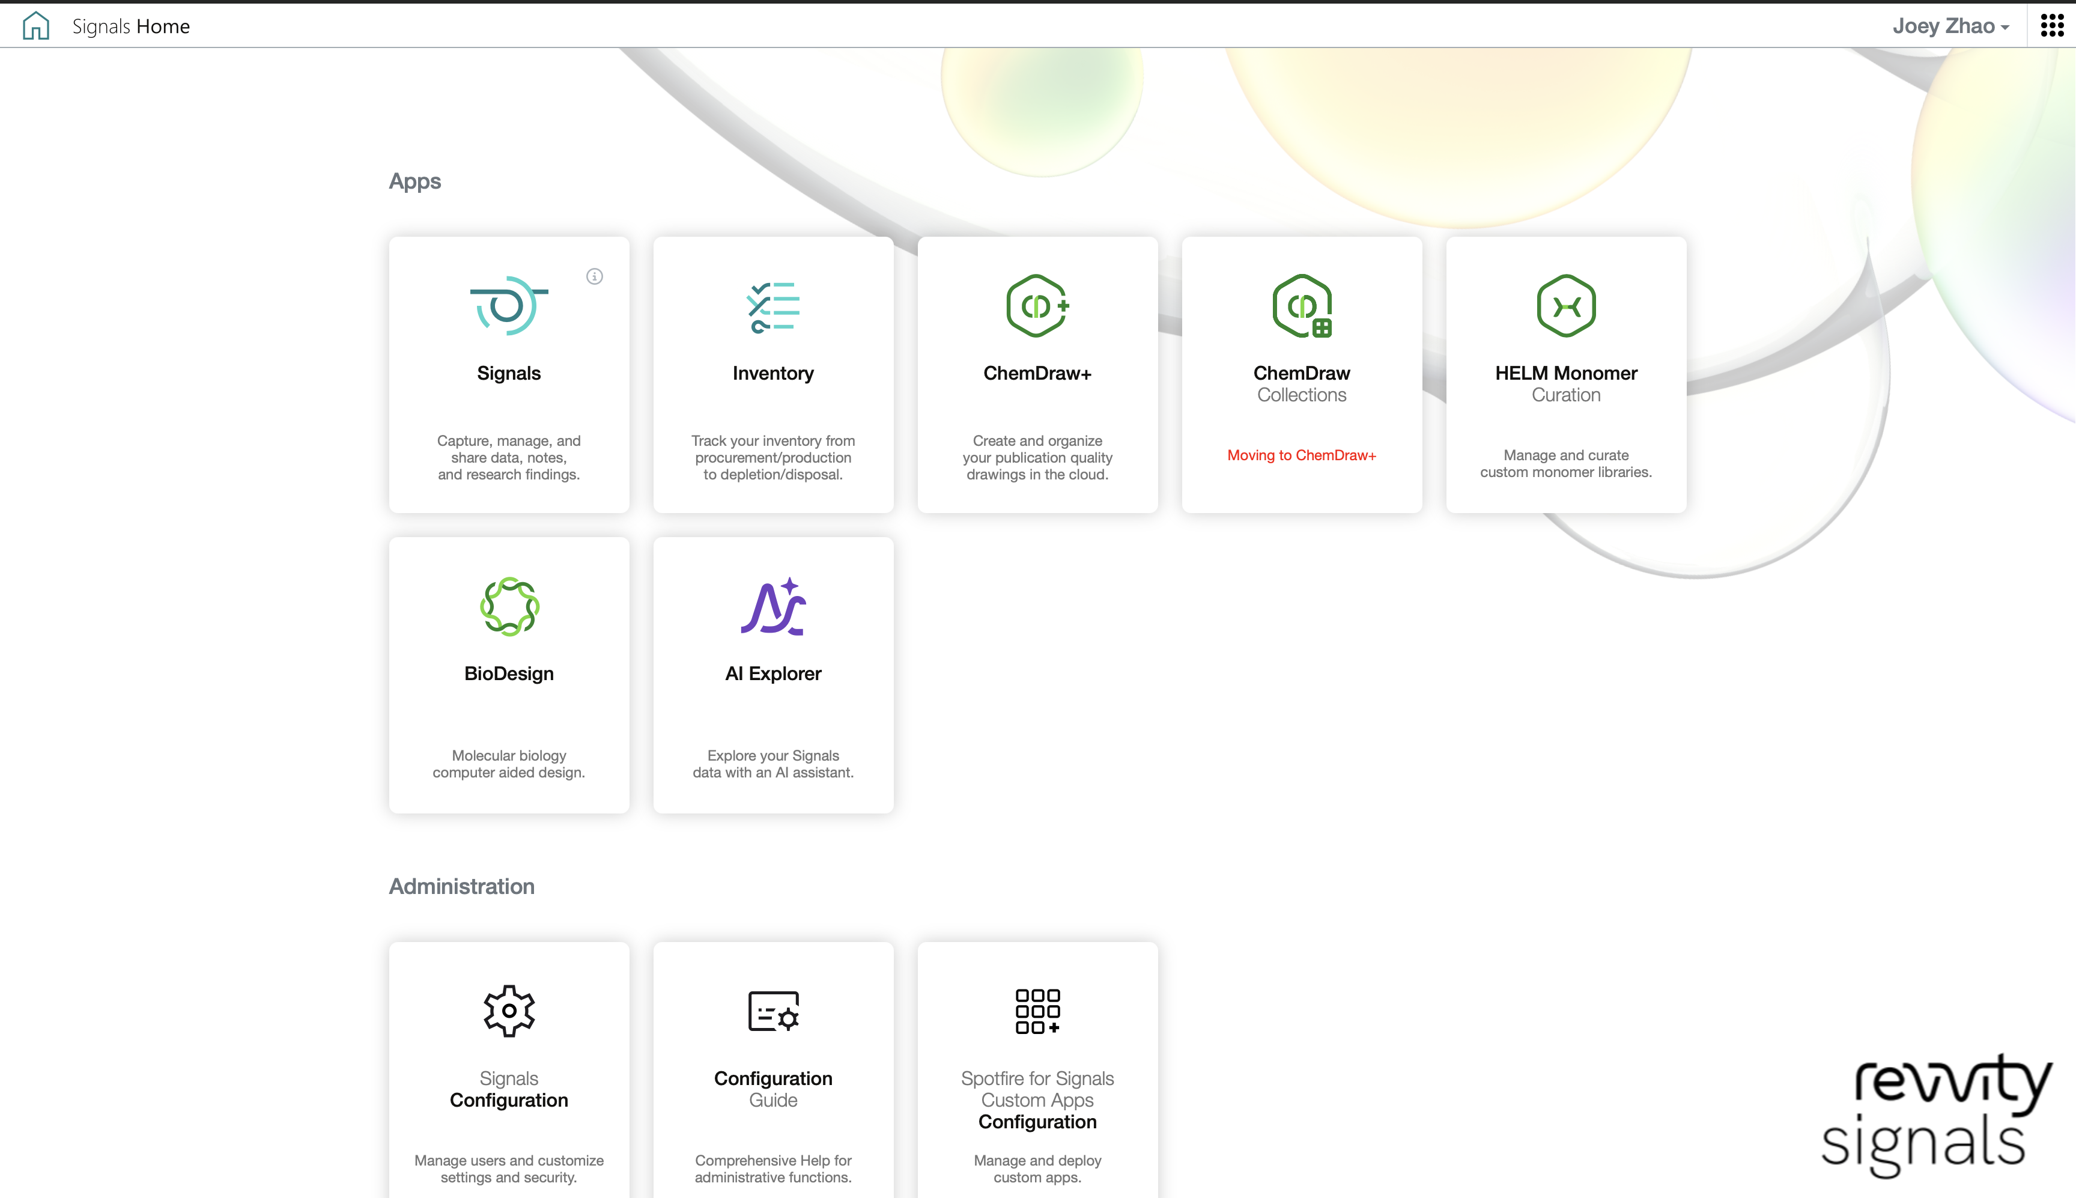Open the info icon on the Signals card
This screenshot has height=1198, width=2076.
point(595,276)
